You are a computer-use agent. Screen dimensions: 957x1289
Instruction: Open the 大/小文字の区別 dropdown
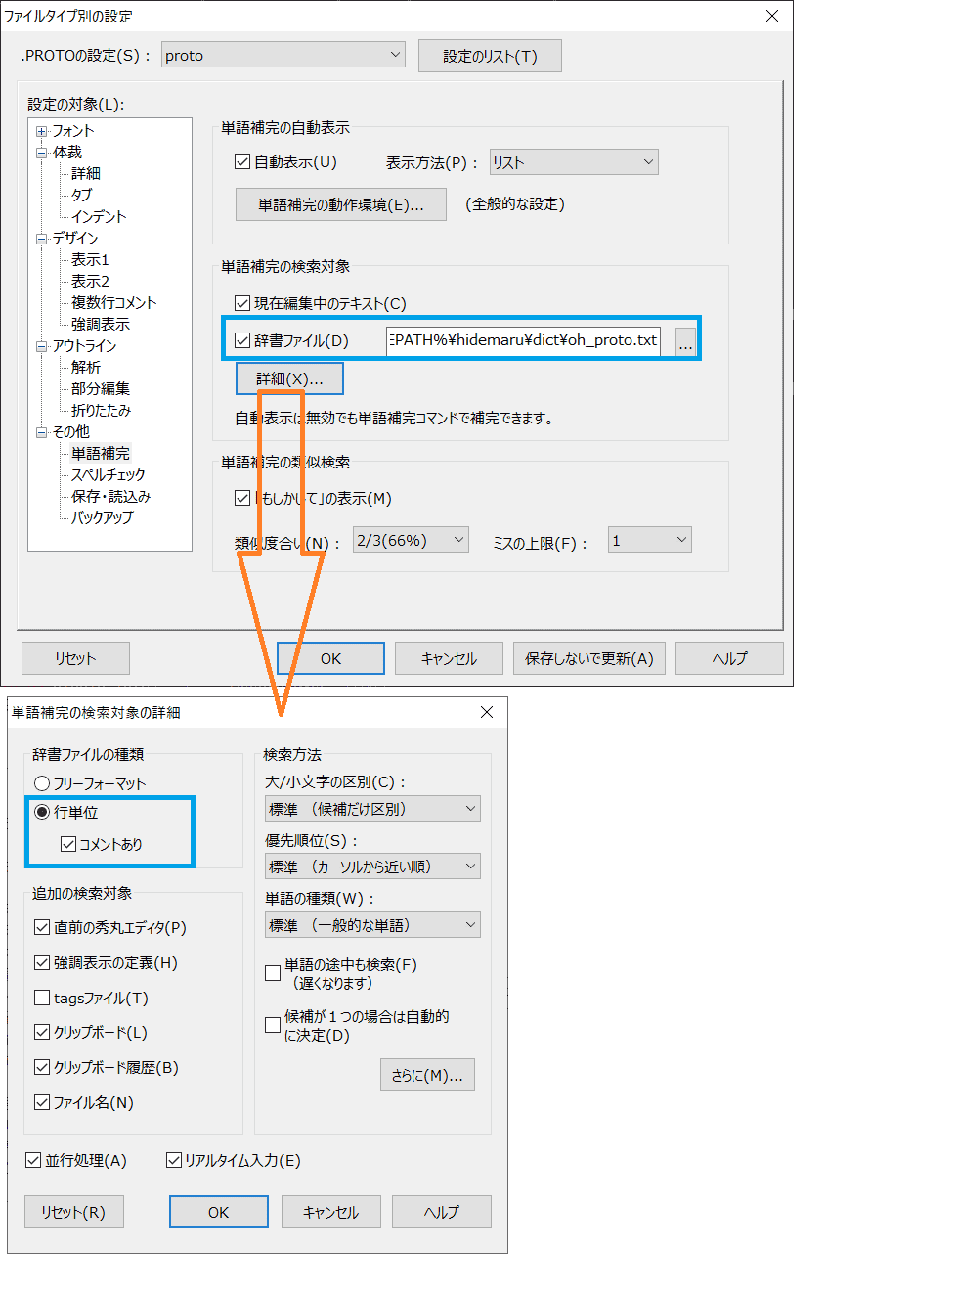point(372,809)
